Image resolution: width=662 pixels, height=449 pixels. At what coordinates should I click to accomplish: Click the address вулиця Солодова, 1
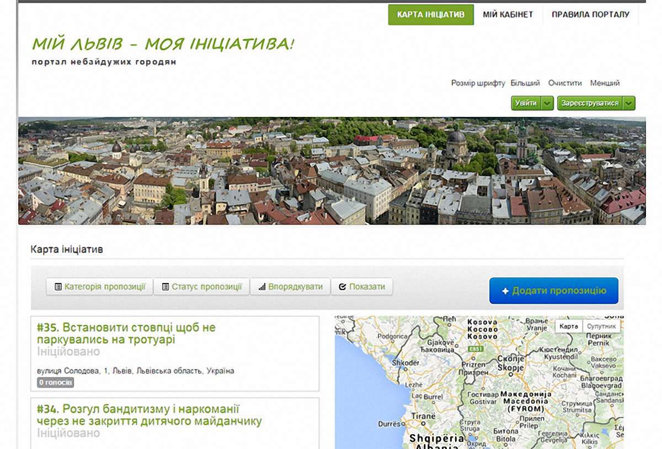tap(136, 371)
